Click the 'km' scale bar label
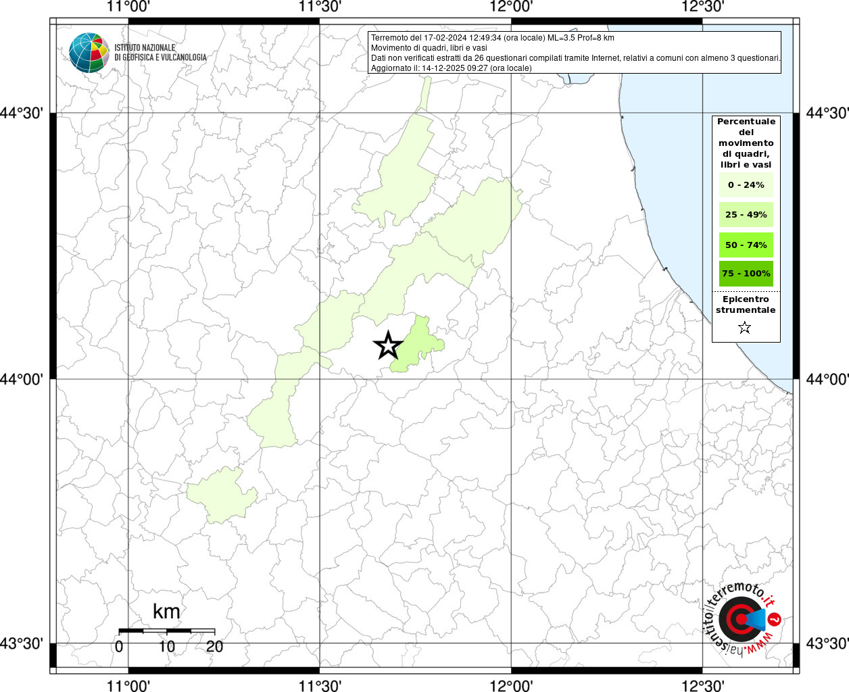849x692 pixels. tap(166, 612)
